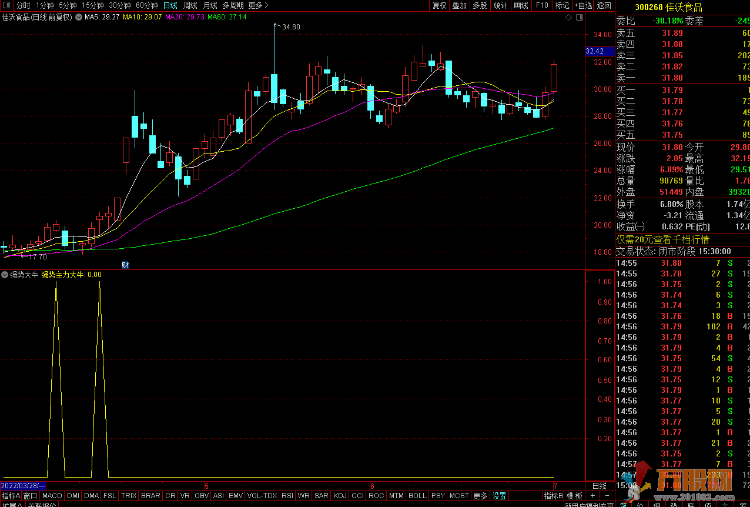Click the 财 financial info marker

point(125,265)
